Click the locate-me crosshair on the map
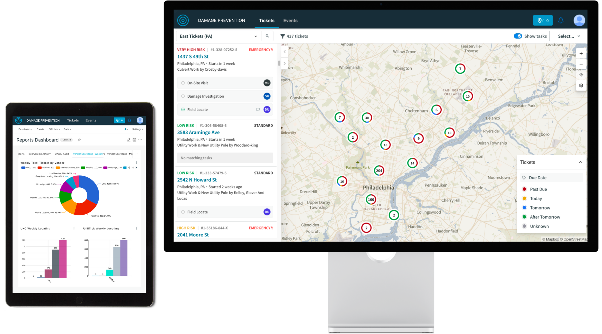 coord(581,75)
